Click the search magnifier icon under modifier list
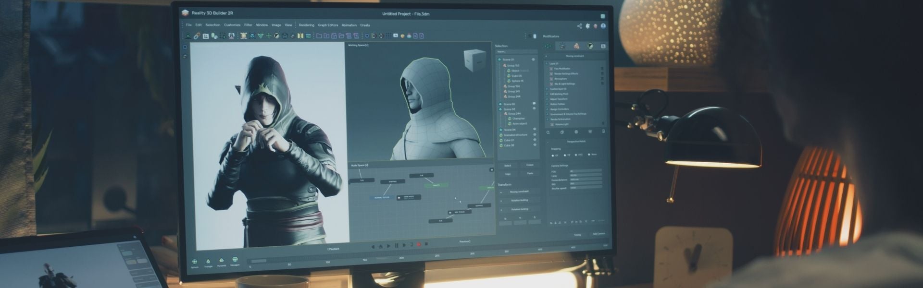 548,132
